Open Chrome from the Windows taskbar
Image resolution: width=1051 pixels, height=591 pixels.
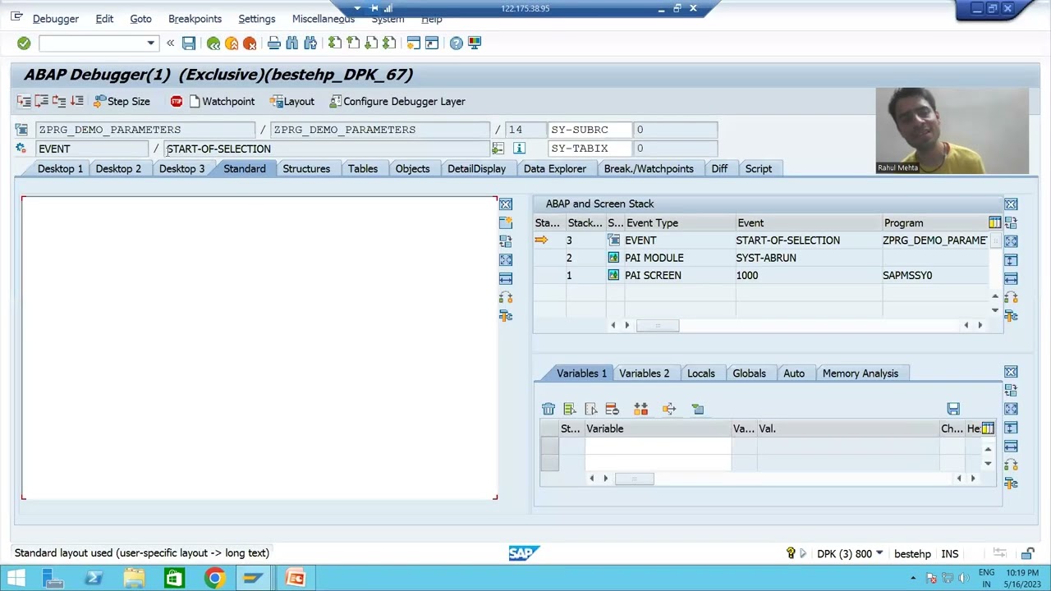point(214,578)
